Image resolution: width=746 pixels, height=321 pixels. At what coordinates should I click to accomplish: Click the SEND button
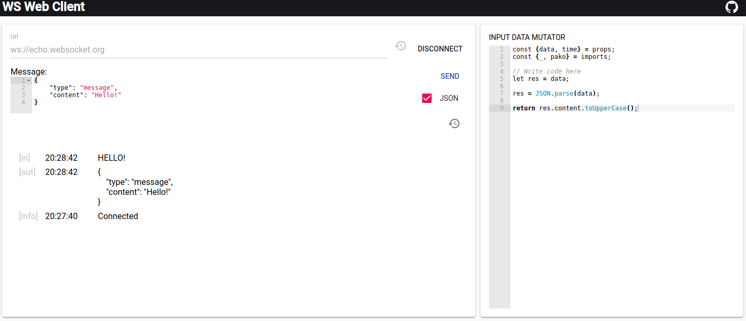point(450,76)
